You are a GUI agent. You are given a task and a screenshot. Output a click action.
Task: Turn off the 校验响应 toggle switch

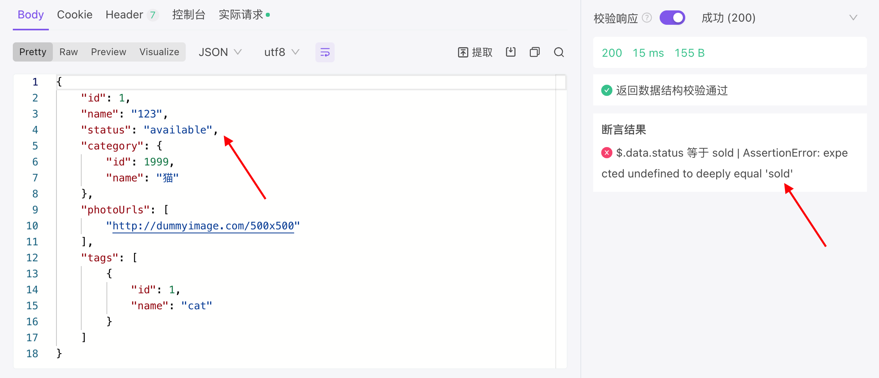(672, 18)
